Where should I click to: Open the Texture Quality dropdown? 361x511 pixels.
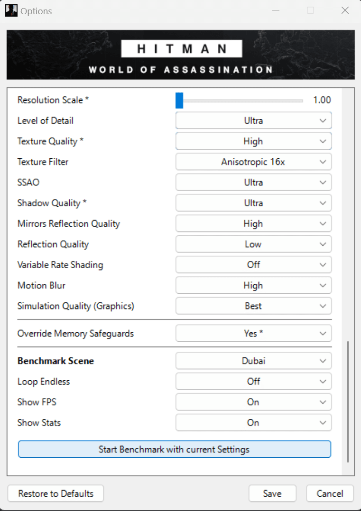pyautogui.click(x=253, y=141)
